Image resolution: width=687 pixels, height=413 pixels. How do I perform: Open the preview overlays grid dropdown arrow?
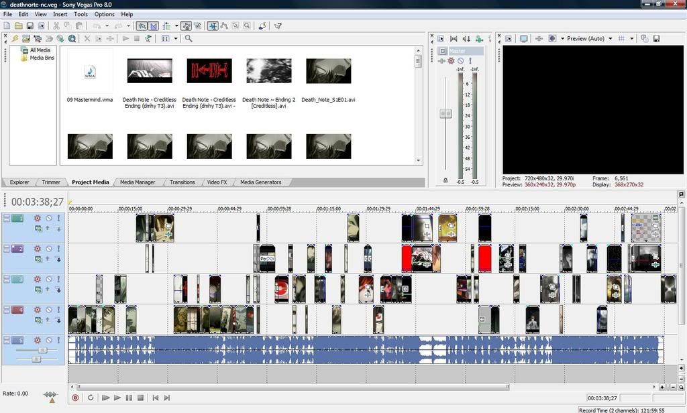(631, 39)
